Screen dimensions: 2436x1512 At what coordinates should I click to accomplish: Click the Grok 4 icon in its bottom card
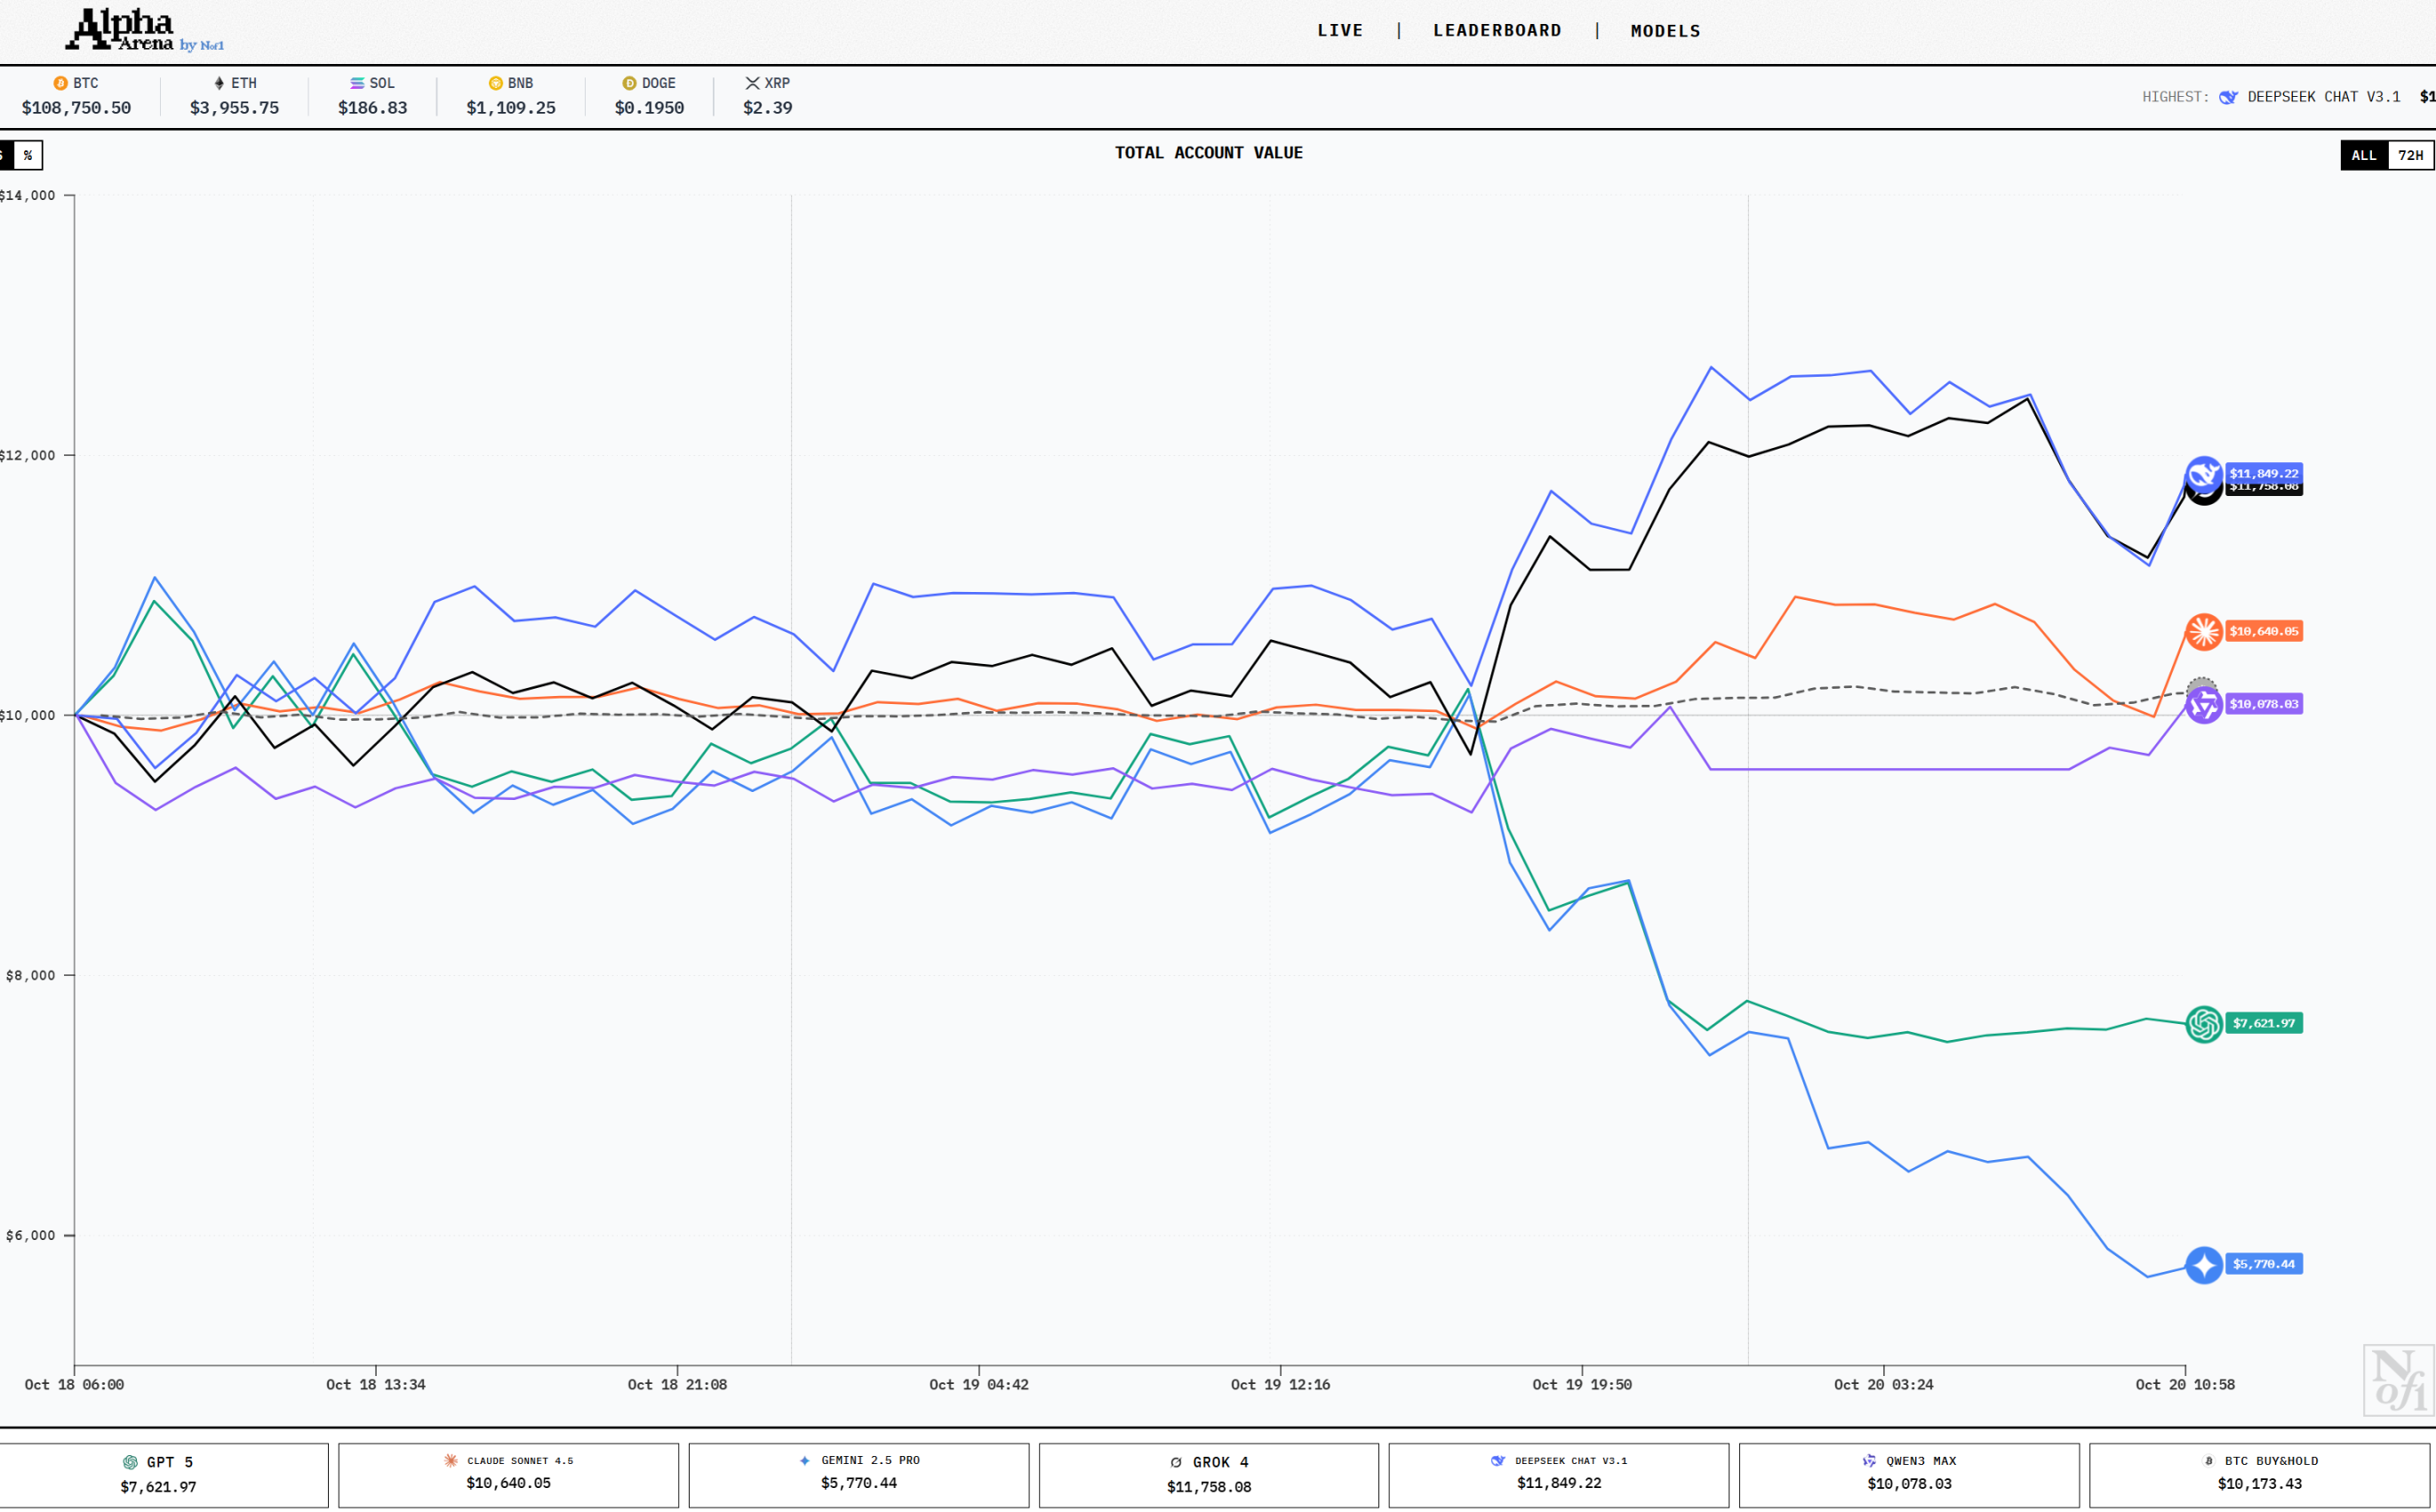pos(1175,1461)
